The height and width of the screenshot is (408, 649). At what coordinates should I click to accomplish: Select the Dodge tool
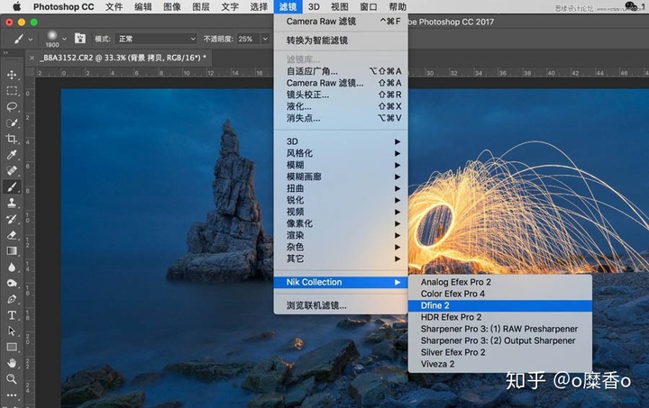[x=12, y=283]
